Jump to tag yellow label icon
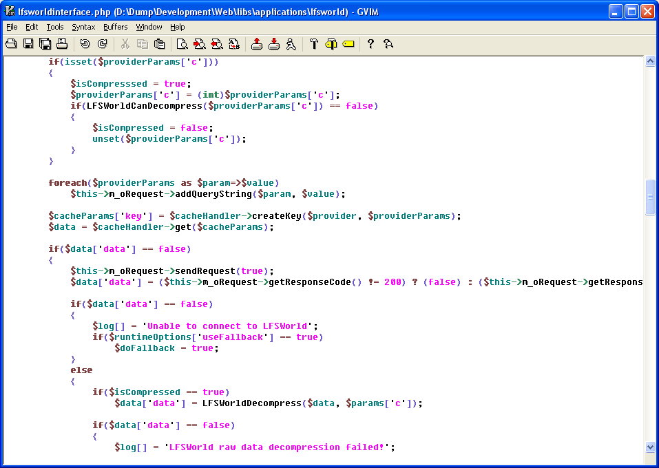 click(x=348, y=43)
